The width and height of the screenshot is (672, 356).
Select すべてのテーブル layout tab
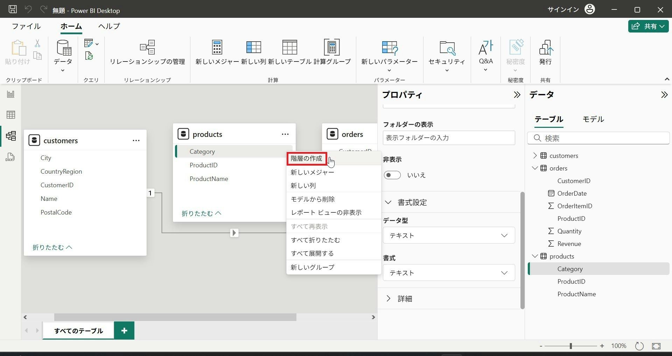point(78,330)
